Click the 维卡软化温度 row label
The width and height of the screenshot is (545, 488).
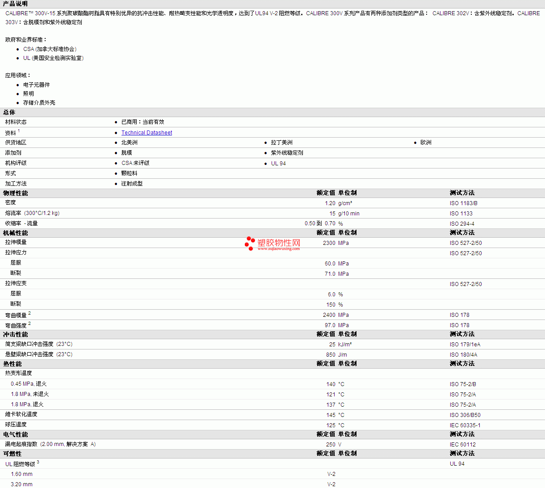click(x=21, y=414)
